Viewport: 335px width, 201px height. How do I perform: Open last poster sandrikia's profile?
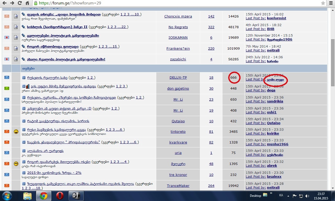click(275, 101)
